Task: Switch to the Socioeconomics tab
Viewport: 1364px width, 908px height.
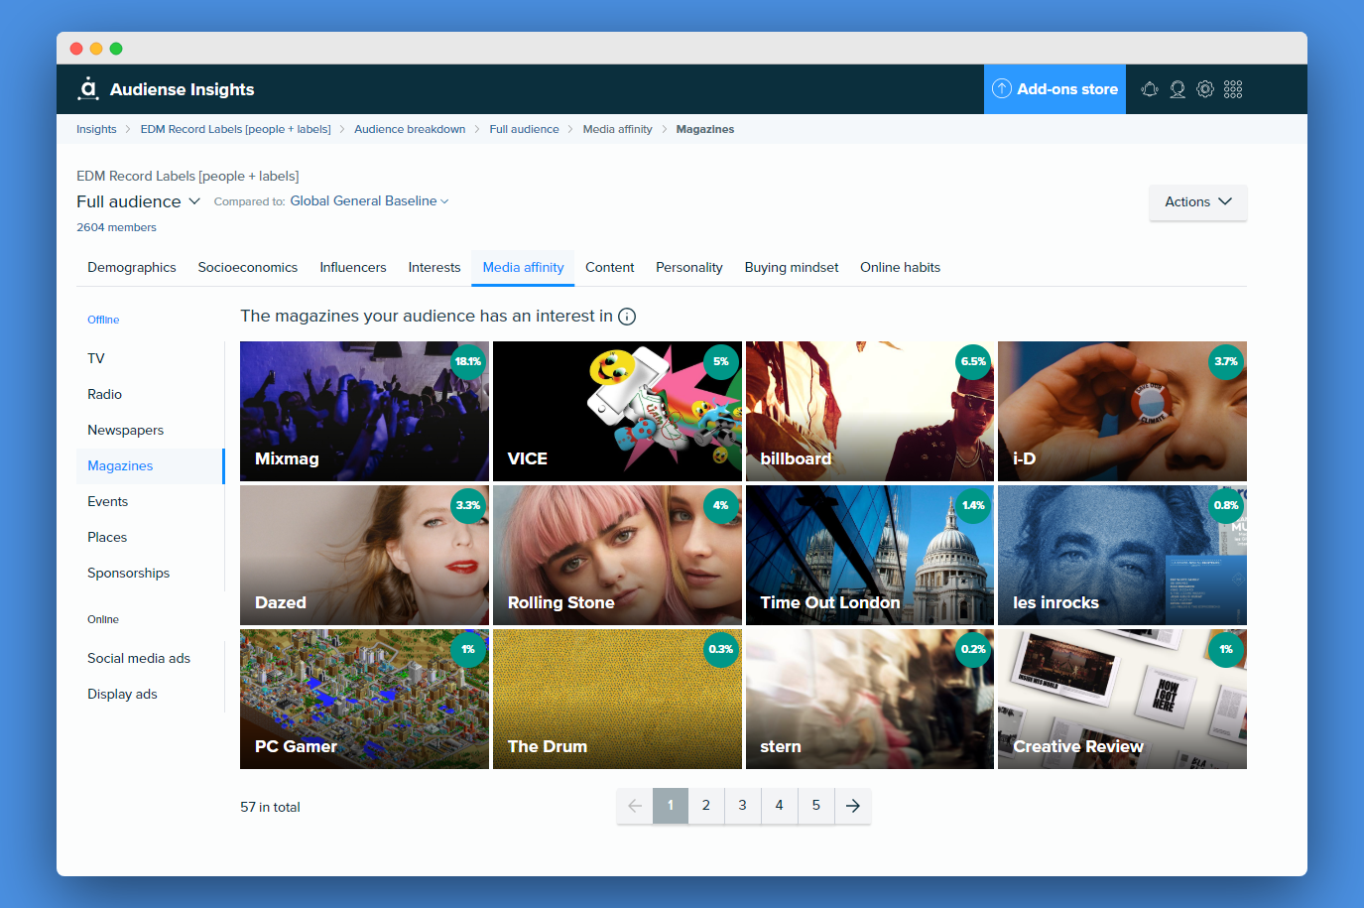Action: pyautogui.click(x=248, y=267)
